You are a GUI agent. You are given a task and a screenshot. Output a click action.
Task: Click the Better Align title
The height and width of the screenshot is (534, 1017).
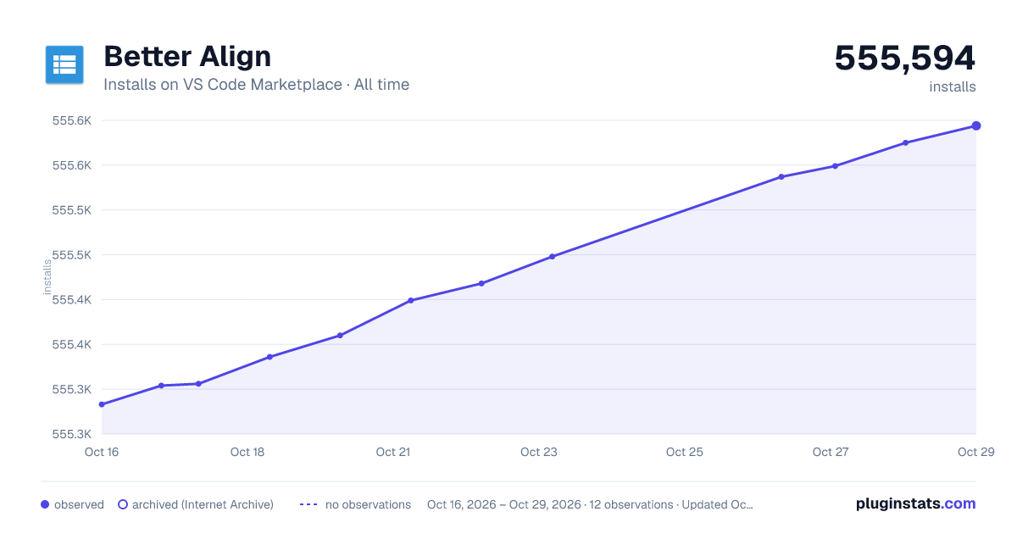pos(187,56)
